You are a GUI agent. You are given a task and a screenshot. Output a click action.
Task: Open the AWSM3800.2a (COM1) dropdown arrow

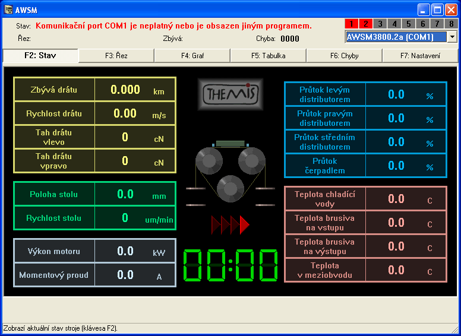(452, 37)
